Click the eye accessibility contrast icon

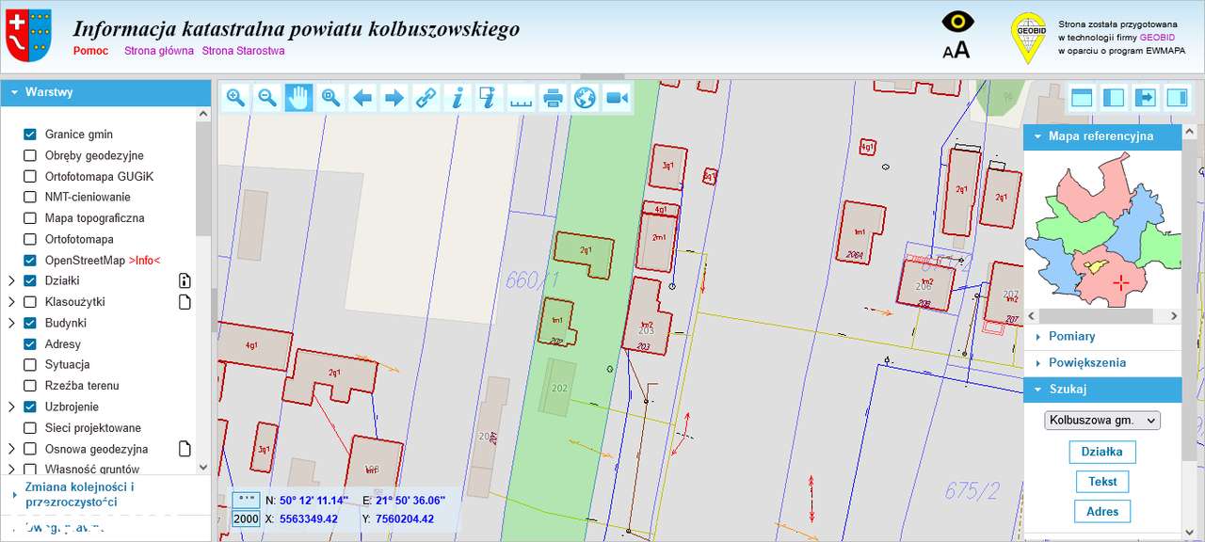point(957,22)
